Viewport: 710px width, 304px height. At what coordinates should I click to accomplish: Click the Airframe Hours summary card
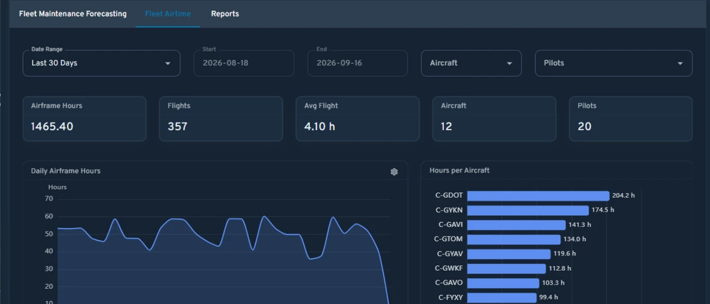tap(85, 118)
